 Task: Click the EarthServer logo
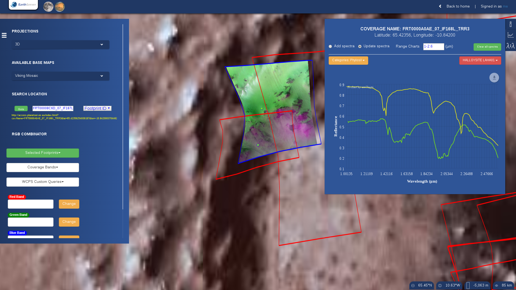[x=23, y=5]
